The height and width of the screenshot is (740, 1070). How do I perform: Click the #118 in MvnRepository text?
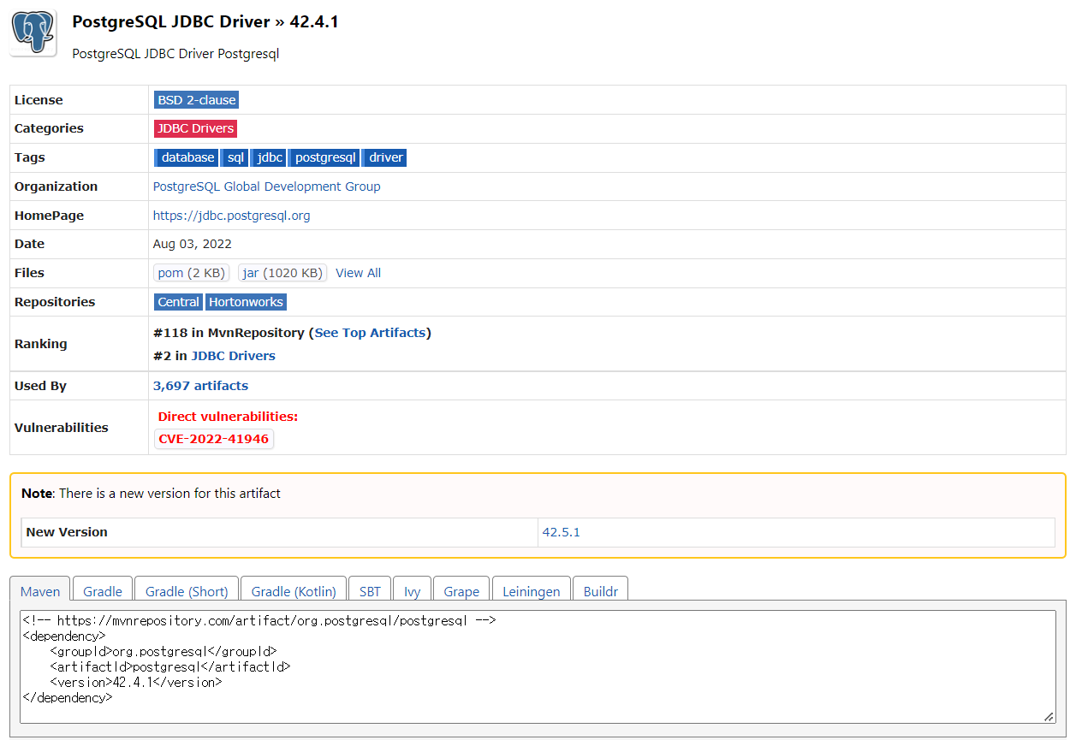point(229,333)
